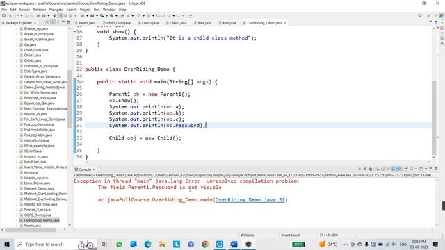This screenshot has width=445, height=250.
Task: Collapse the main method fold on line 24
Action: click(83, 82)
